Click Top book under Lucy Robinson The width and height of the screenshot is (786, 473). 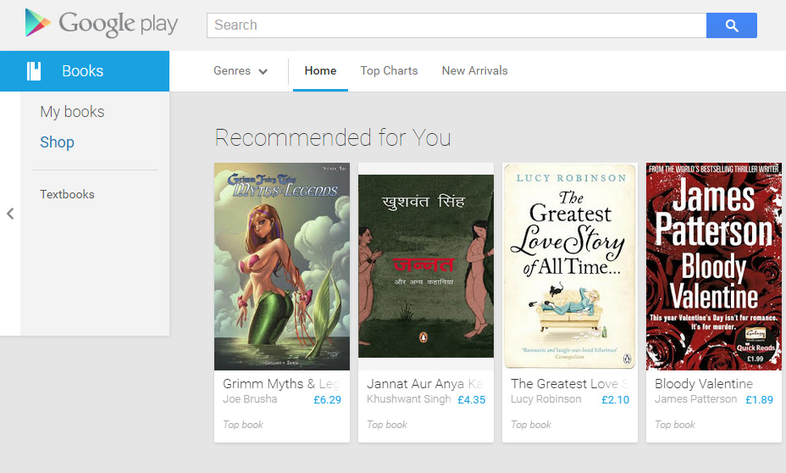click(531, 425)
